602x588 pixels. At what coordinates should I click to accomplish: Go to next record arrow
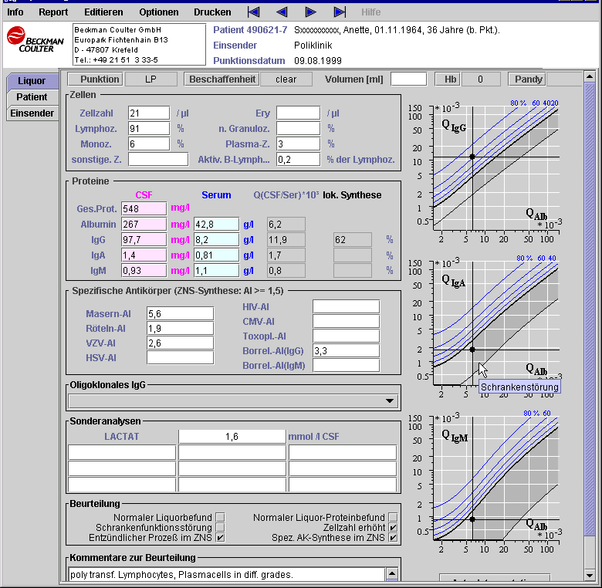pos(310,12)
